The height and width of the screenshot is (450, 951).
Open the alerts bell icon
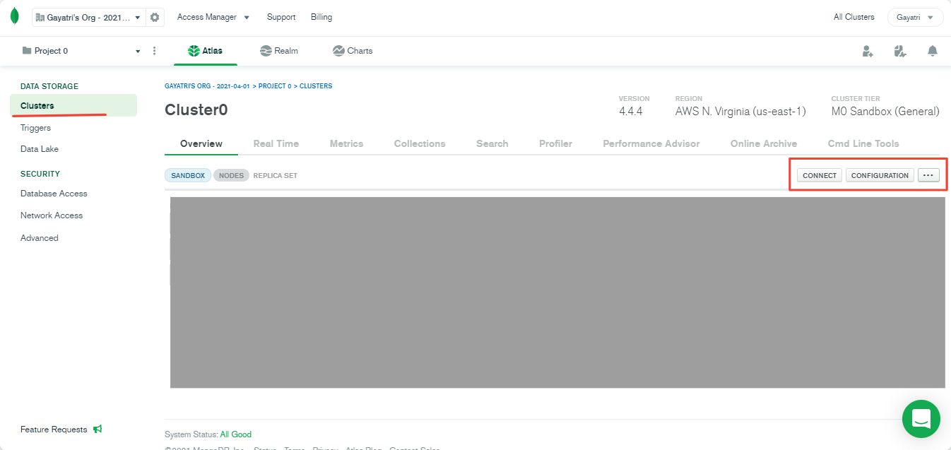[x=932, y=50]
